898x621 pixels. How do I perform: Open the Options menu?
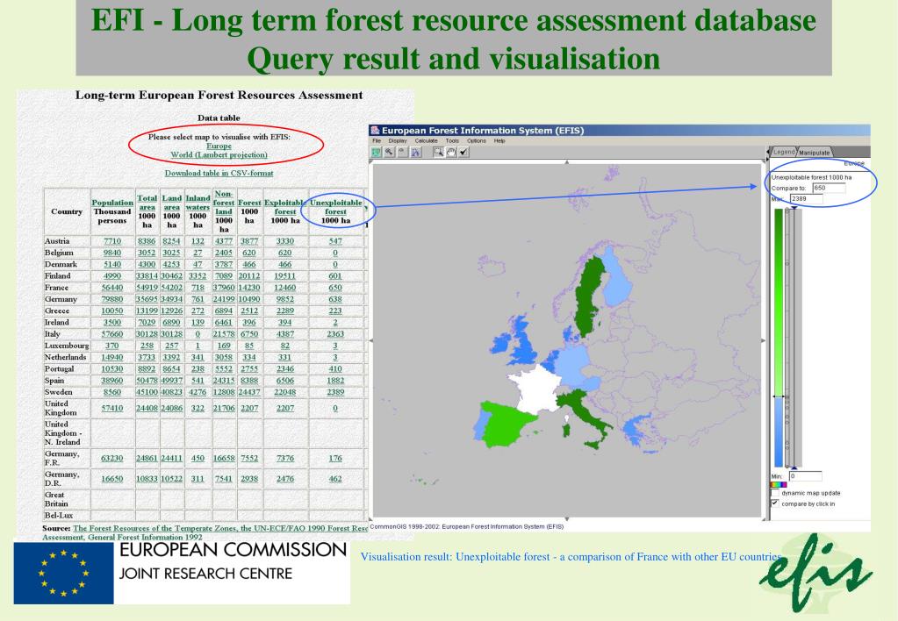[477, 141]
